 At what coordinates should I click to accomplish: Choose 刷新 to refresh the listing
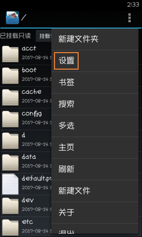(95, 169)
